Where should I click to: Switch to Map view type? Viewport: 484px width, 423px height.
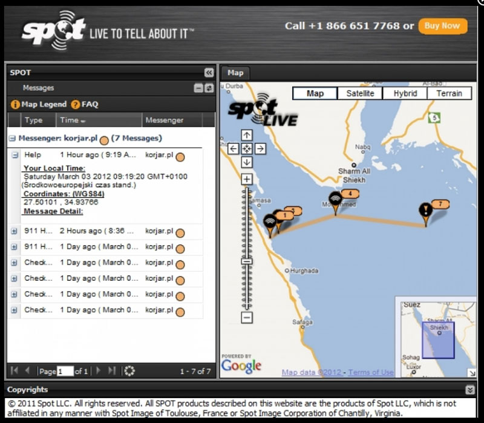pyautogui.click(x=315, y=93)
